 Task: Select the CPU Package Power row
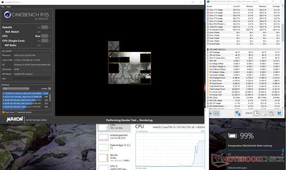[x=243, y=78]
